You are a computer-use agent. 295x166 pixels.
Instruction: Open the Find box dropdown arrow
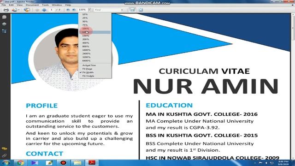(x=122, y=10)
